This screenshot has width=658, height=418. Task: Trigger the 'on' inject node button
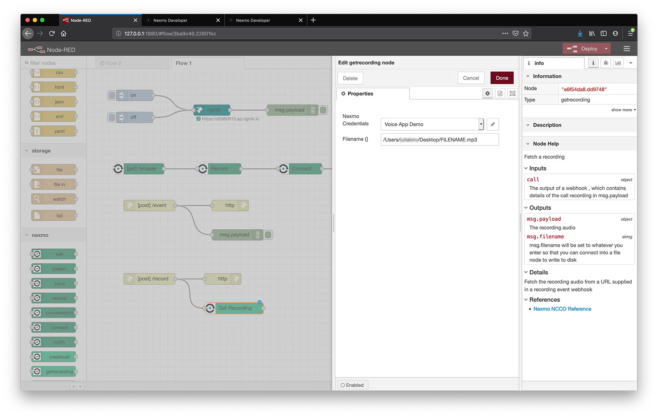coord(111,95)
